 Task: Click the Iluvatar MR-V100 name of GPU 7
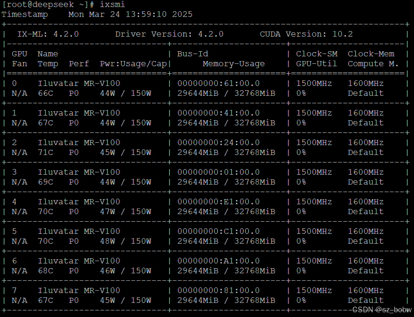[79, 290]
